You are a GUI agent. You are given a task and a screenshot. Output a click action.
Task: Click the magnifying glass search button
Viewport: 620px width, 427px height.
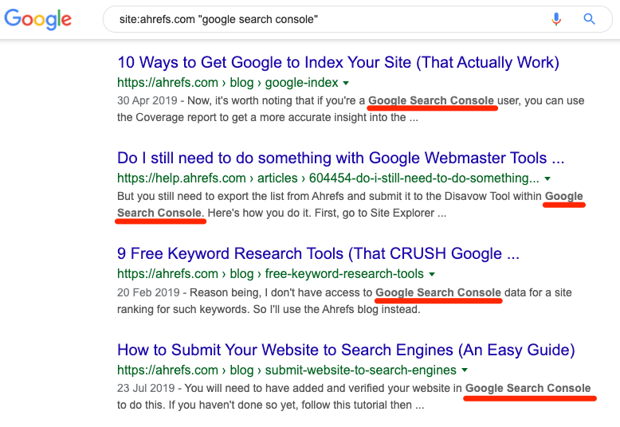tap(590, 19)
